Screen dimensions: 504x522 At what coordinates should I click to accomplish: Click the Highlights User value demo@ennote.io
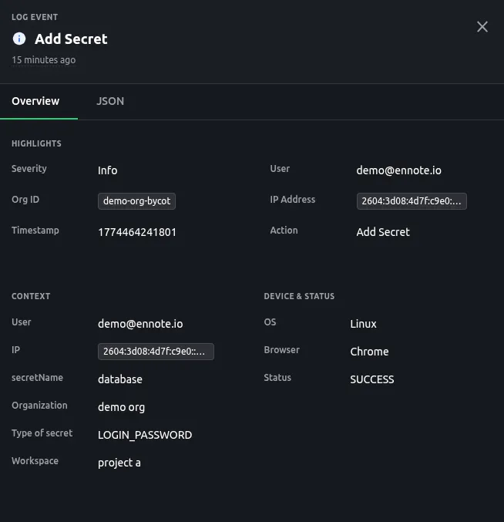tap(399, 170)
